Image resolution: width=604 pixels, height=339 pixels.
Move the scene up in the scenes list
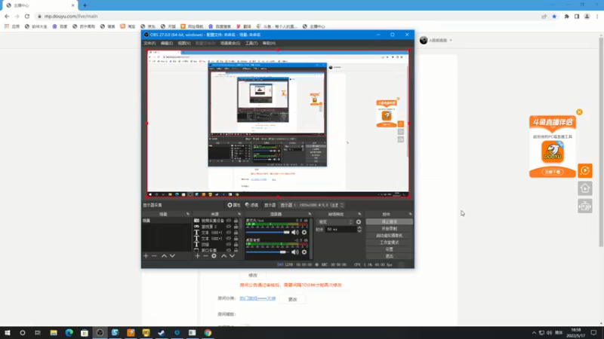coord(164,256)
